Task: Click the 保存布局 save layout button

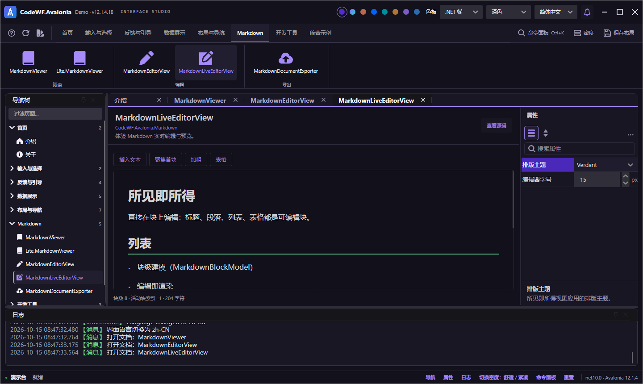Action: 619,33
